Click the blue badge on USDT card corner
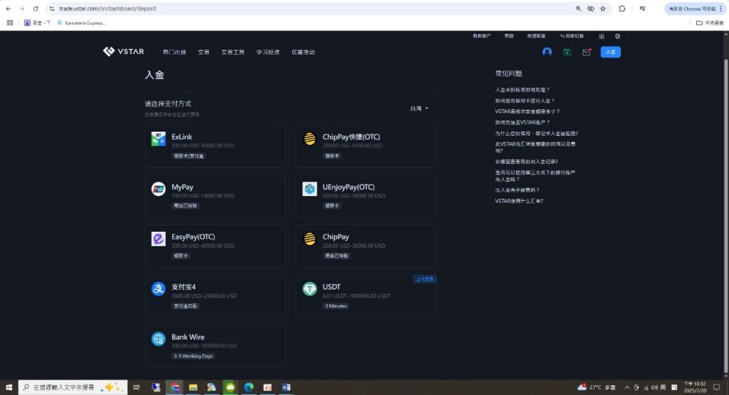729x395 pixels. click(425, 279)
